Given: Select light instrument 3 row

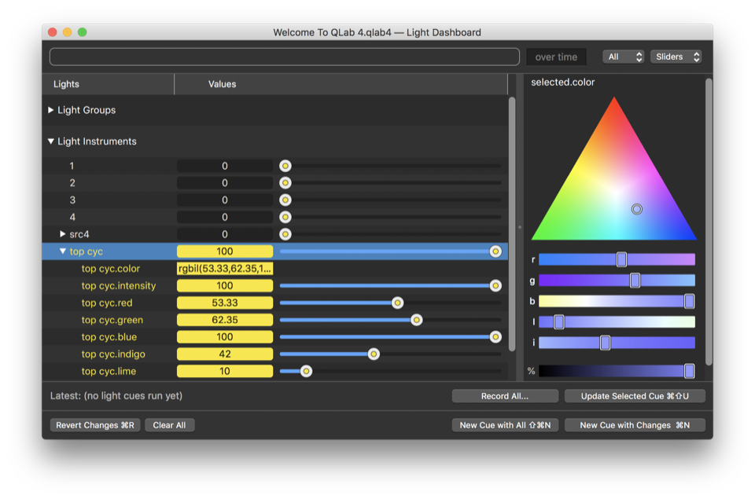Looking at the screenshot, I should (x=72, y=200).
